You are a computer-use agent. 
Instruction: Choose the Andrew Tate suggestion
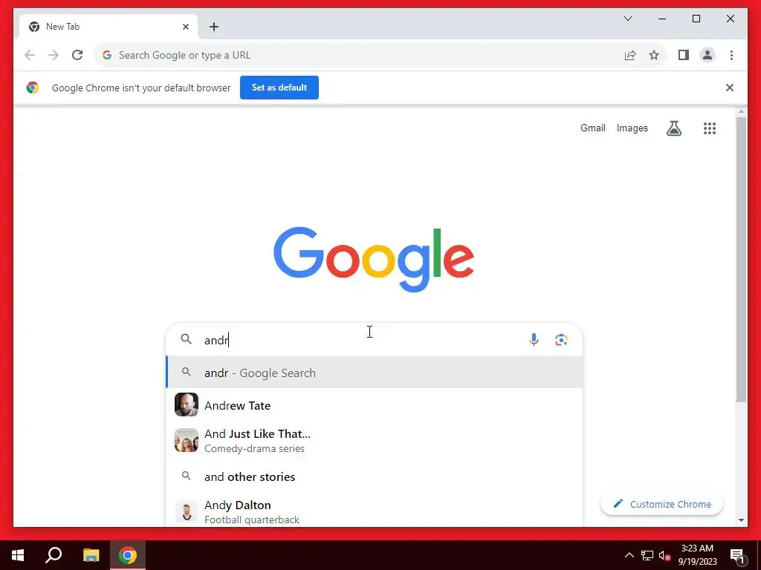pos(375,405)
